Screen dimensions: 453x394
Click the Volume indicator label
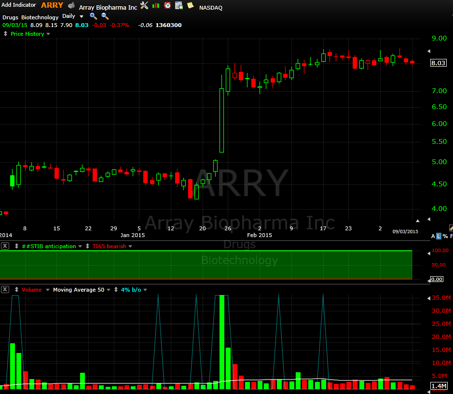(x=31, y=290)
